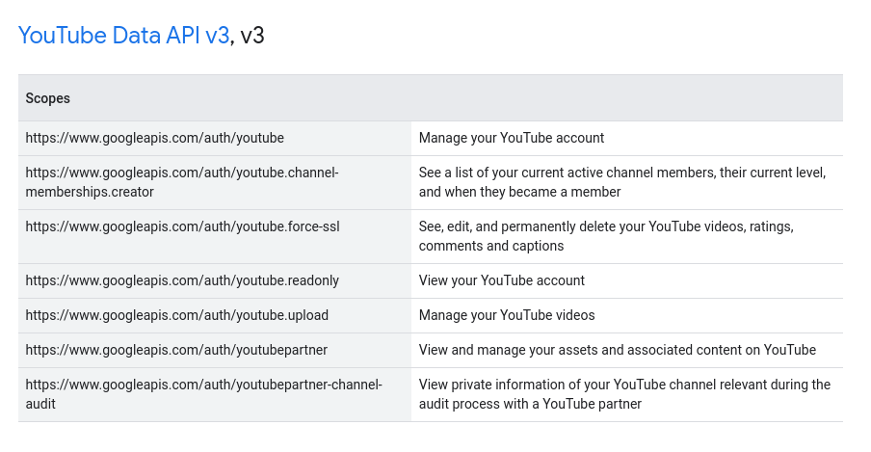Click 'comments and captions' text line
The width and height of the screenshot is (871, 452).
click(491, 246)
